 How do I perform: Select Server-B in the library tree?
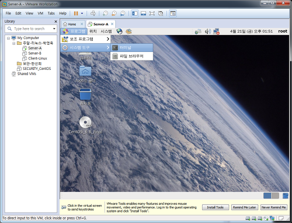[x=35, y=53]
